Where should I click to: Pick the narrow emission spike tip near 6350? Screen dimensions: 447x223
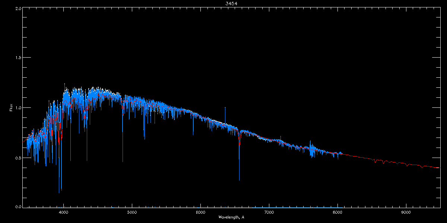(x=225, y=108)
